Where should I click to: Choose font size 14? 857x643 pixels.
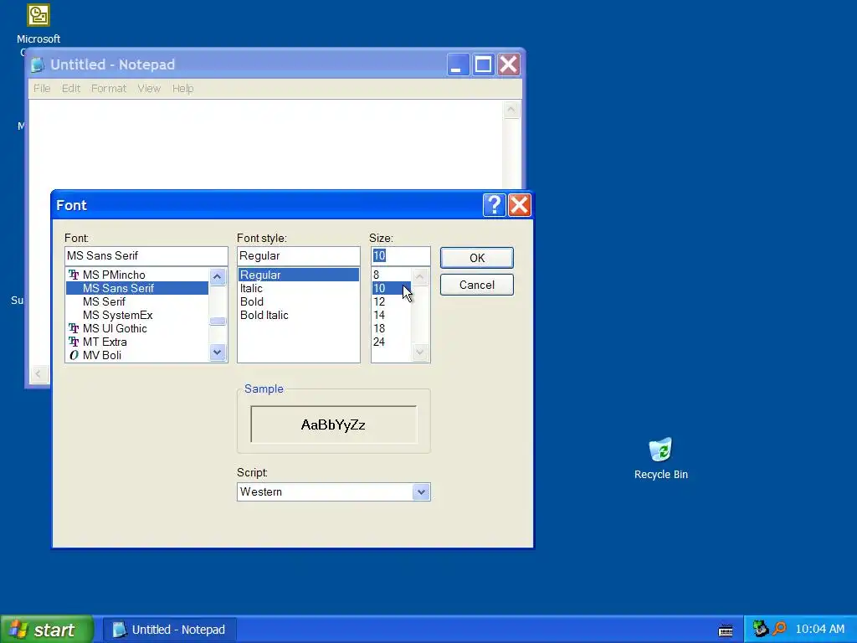392,315
